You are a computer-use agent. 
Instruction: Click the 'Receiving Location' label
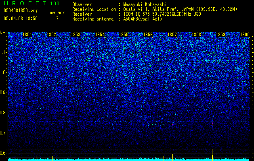click(94, 9)
